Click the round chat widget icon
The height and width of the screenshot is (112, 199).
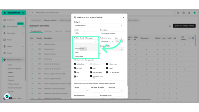[7, 96]
